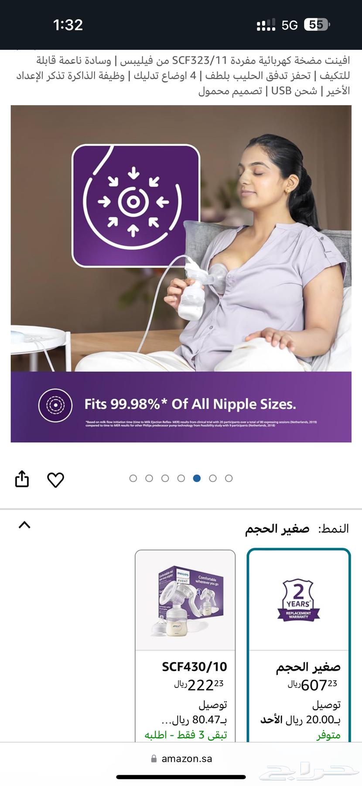Select the SCF430/10 variant option
Image resolution: width=362 pixels, height=786 pixels.
coord(185,646)
